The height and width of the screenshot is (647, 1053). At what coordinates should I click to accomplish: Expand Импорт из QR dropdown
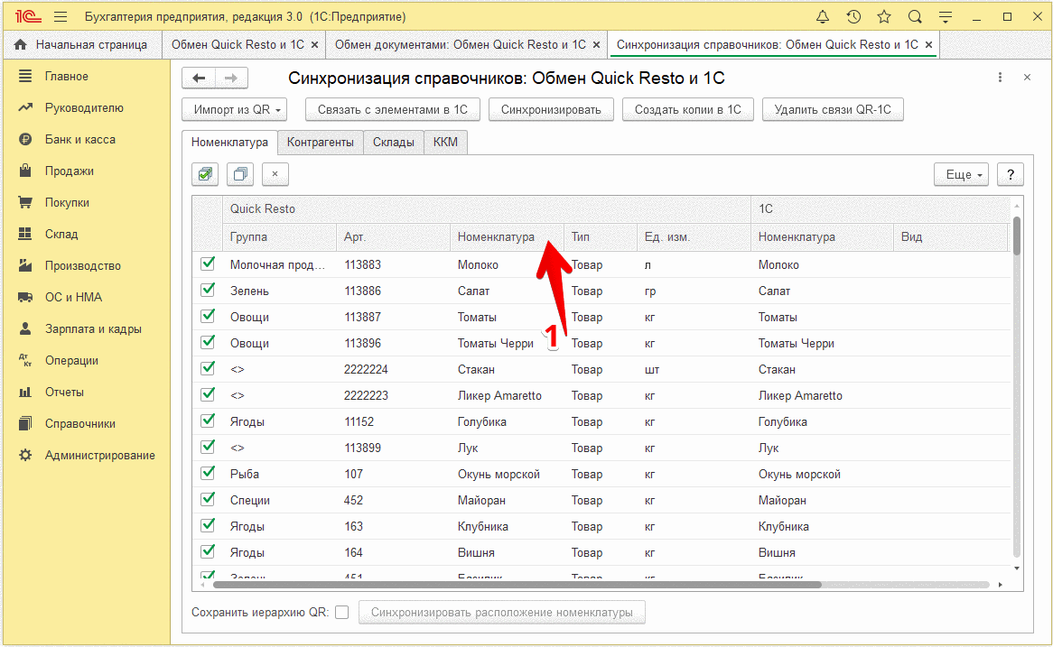click(235, 109)
